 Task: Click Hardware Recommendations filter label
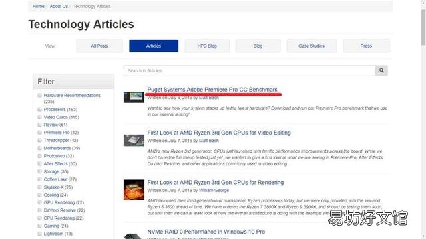point(72,98)
